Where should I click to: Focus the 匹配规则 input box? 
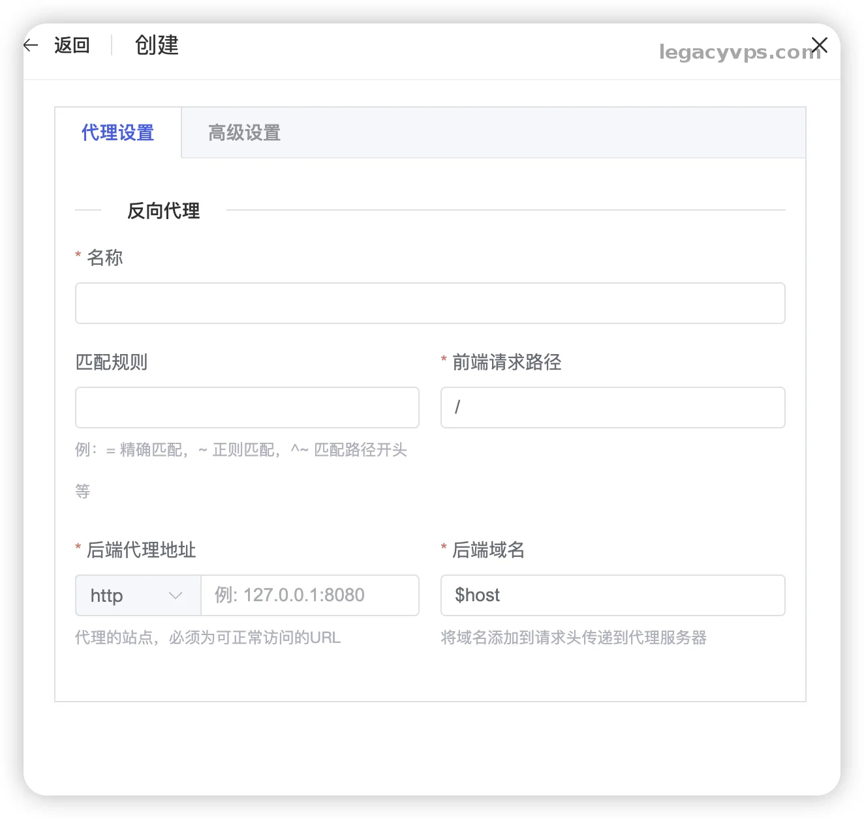247,407
